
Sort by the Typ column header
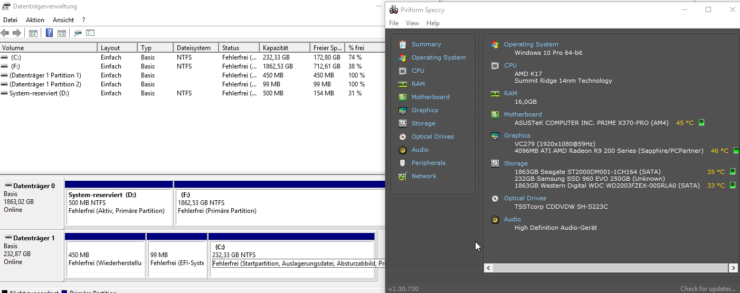(x=155, y=47)
